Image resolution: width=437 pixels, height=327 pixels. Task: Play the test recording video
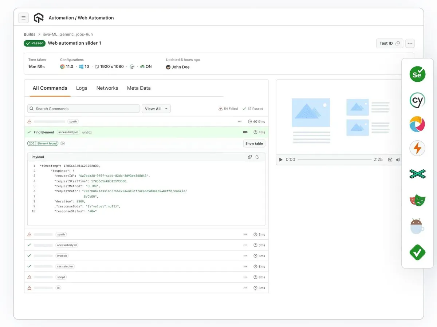pos(280,160)
